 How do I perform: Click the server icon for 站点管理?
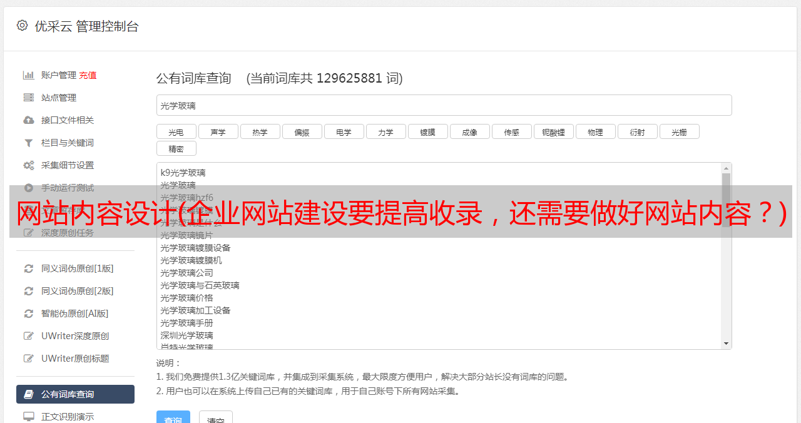click(28, 98)
